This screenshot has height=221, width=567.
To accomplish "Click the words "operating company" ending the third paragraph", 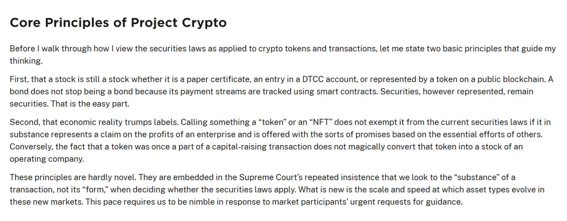I will pos(46,159).
